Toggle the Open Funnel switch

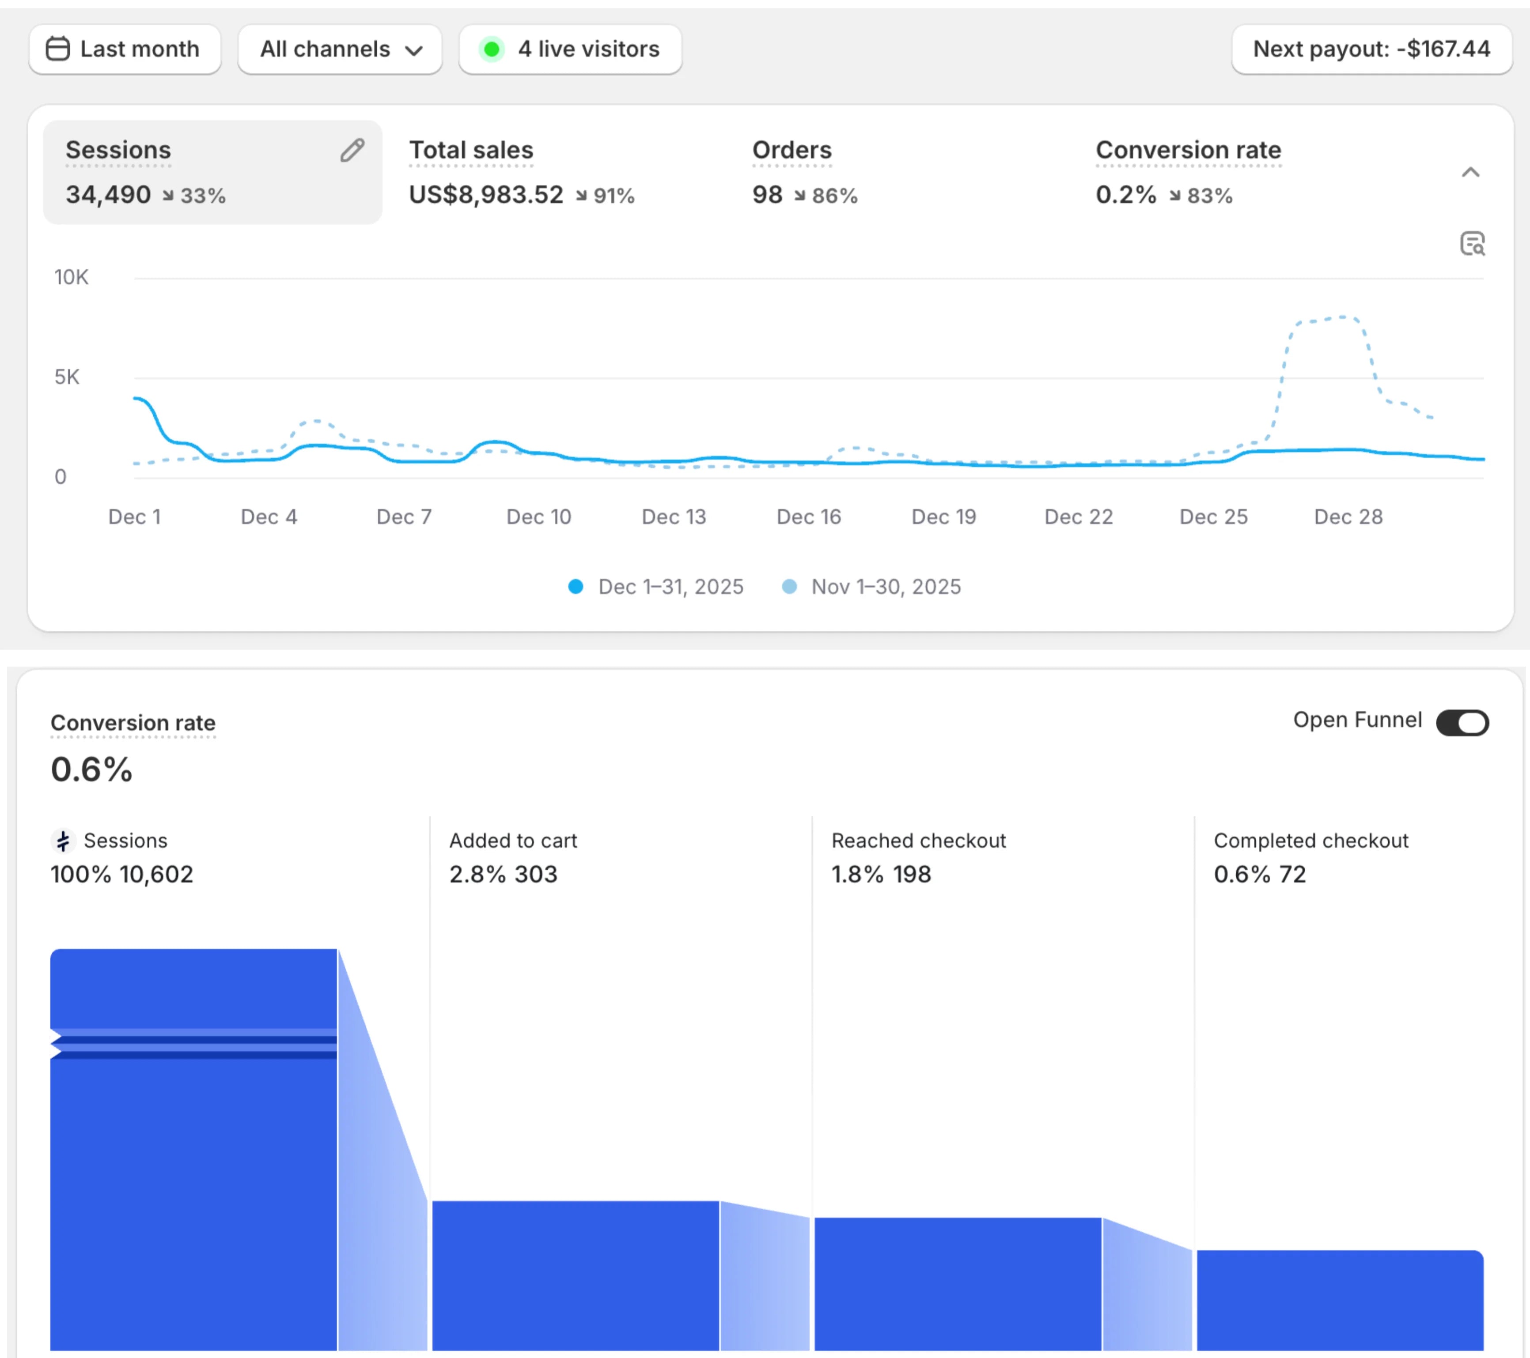pos(1462,723)
